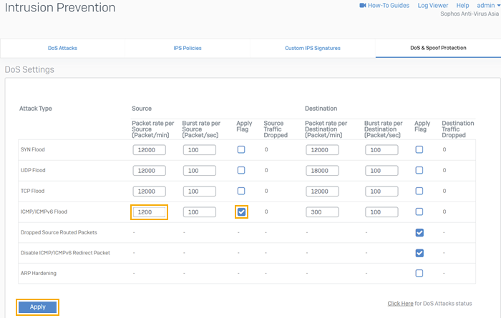
Task: Open the Log Viewer
Action: 432,6
